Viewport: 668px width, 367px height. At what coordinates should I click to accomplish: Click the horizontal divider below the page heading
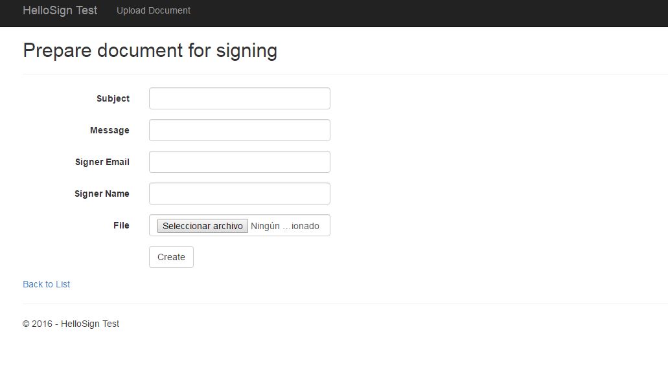coord(345,74)
